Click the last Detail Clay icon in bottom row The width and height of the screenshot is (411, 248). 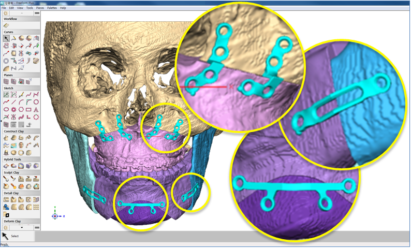(x=6, y=214)
